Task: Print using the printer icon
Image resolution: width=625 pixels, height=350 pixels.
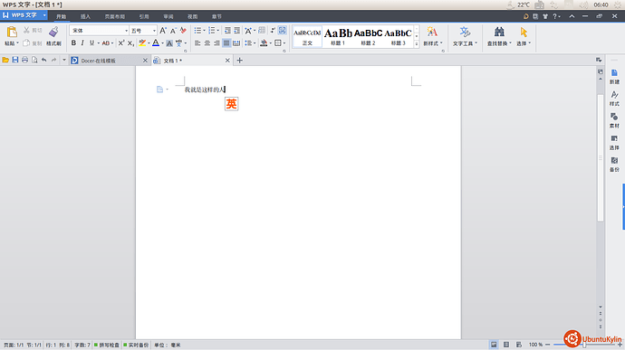Action: coord(24,60)
